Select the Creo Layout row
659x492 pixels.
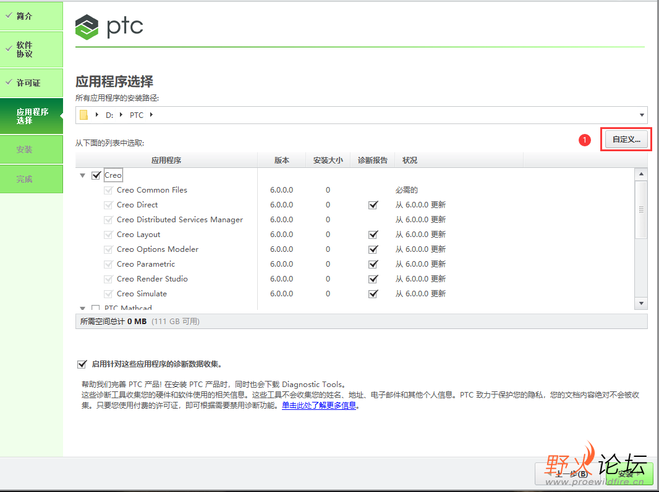(355, 235)
